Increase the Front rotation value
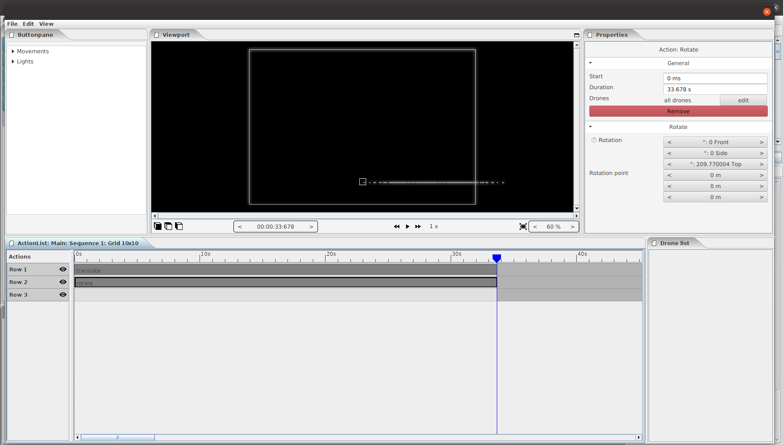The width and height of the screenshot is (783, 445). pyautogui.click(x=761, y=142)
